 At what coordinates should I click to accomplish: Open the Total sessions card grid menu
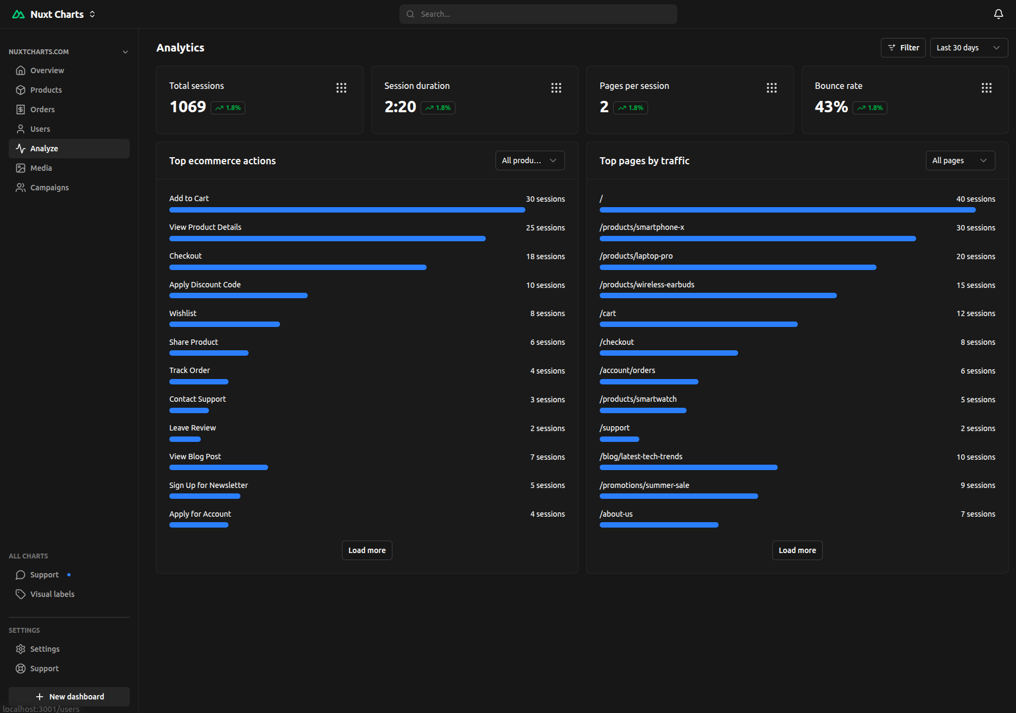tap(341, 88)
